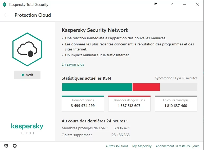Screen dimensions: 204x150
Task: Close the Kaspersky Total Security window
Action: [x=197, y=5]
